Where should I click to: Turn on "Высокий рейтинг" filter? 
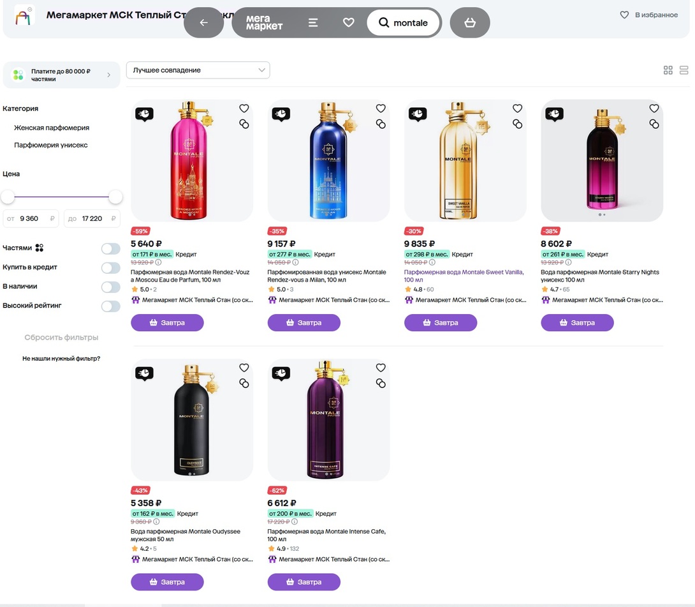(110, 306)
